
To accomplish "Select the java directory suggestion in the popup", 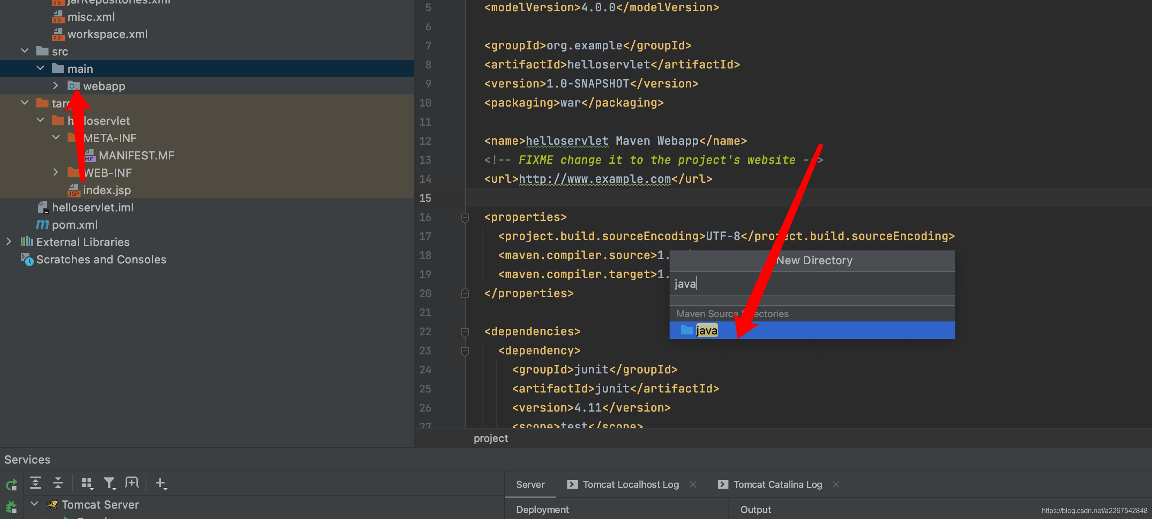I will pos(707,330).
